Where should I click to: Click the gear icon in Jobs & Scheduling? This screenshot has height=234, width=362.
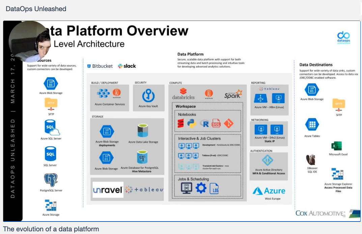[201, 188]
